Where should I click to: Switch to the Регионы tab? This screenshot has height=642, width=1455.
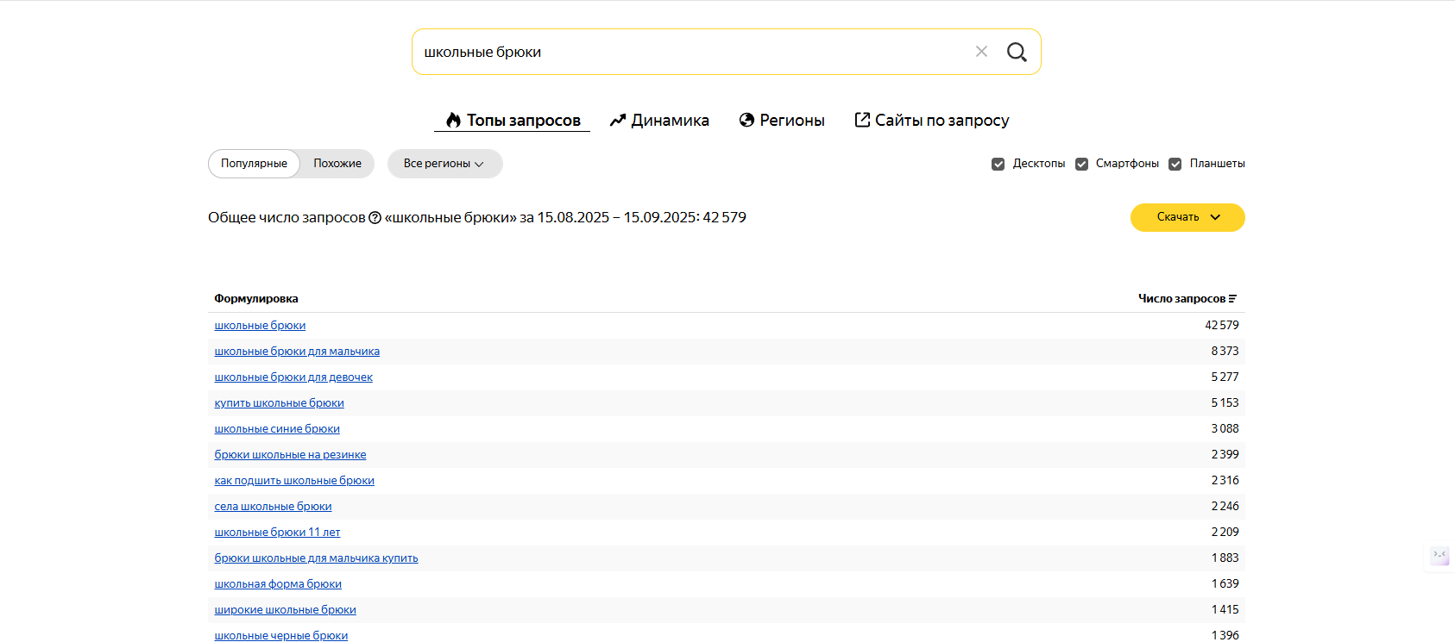[782, 121]
